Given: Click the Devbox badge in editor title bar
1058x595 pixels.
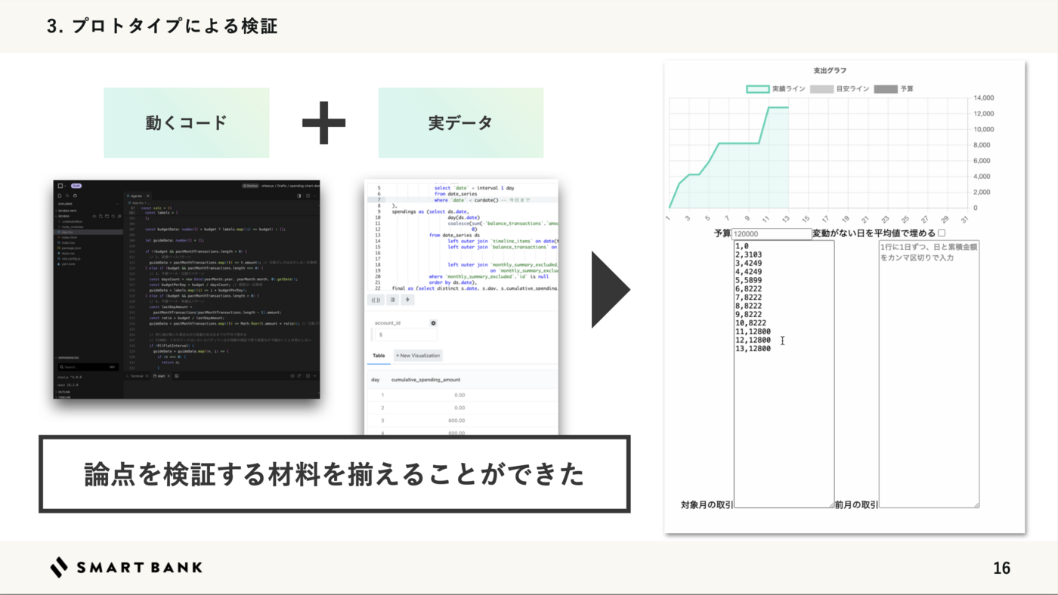Looking at the screenshot, I should [251, 186].
